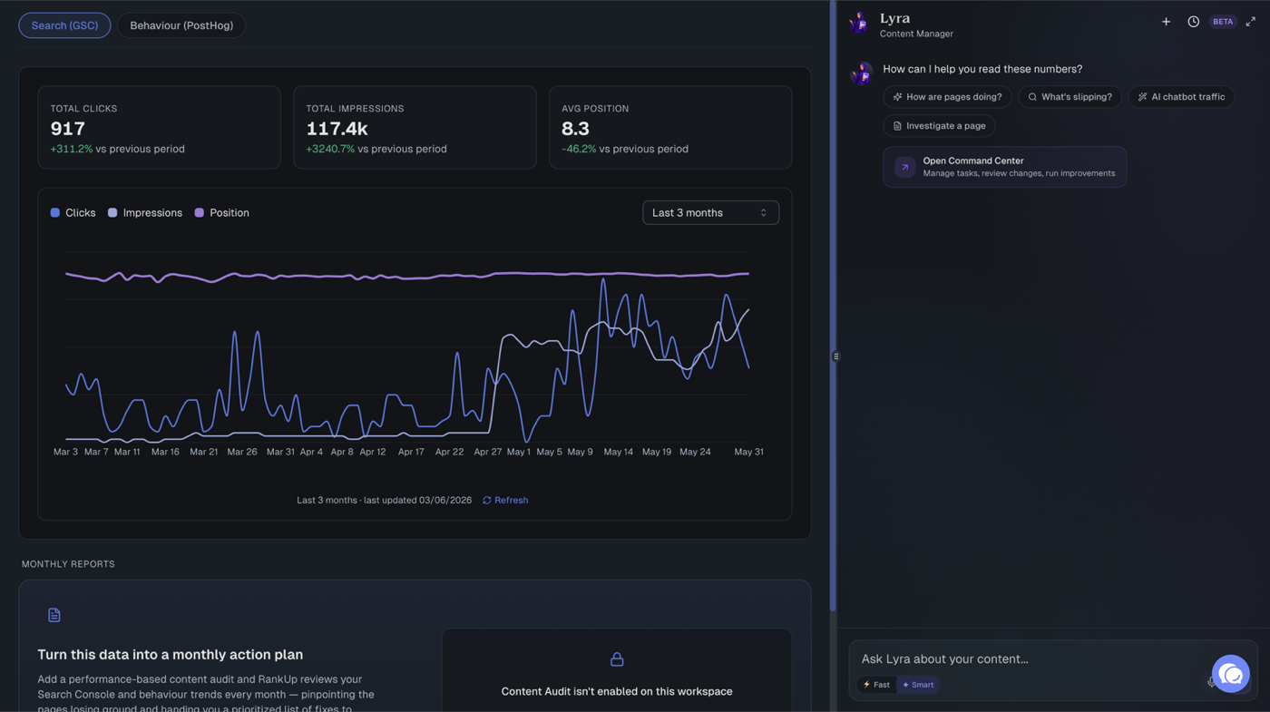Select the 'What's slipping?' suggestion chip
This screenshot has width=1270, height=712.
coord(1070,96)
